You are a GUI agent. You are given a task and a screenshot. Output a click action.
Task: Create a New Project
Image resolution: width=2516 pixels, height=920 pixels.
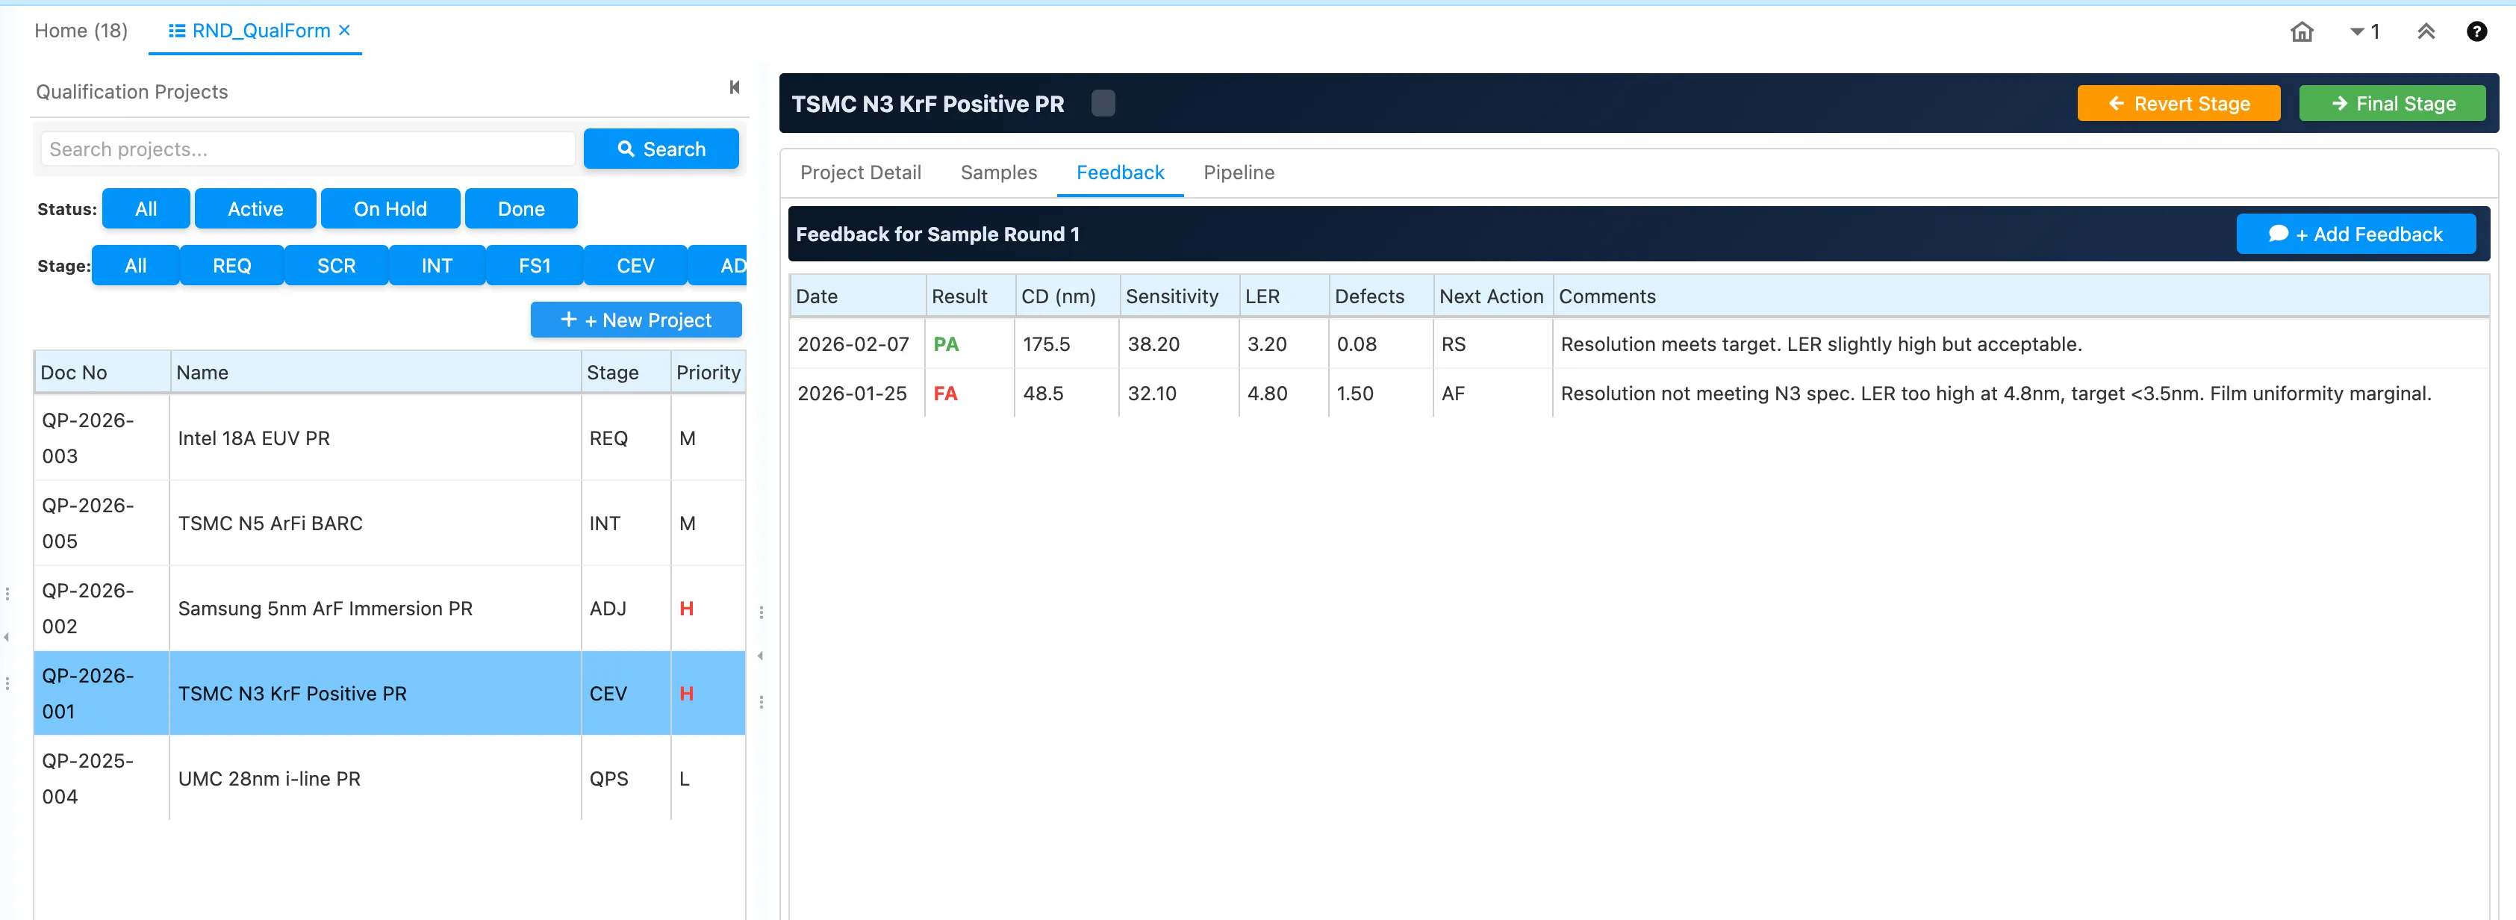click(x=636, y=320)
